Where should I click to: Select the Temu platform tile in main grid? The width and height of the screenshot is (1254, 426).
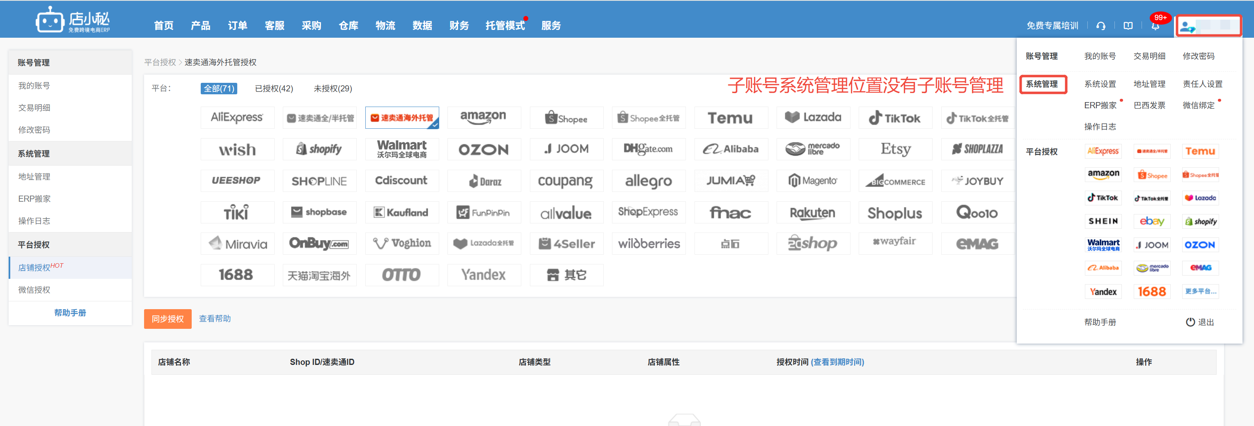731,118
